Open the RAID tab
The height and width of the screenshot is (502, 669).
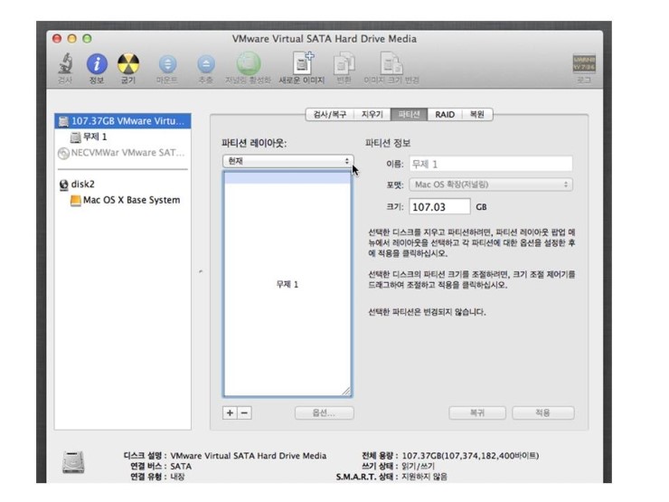tap(444, 115)
